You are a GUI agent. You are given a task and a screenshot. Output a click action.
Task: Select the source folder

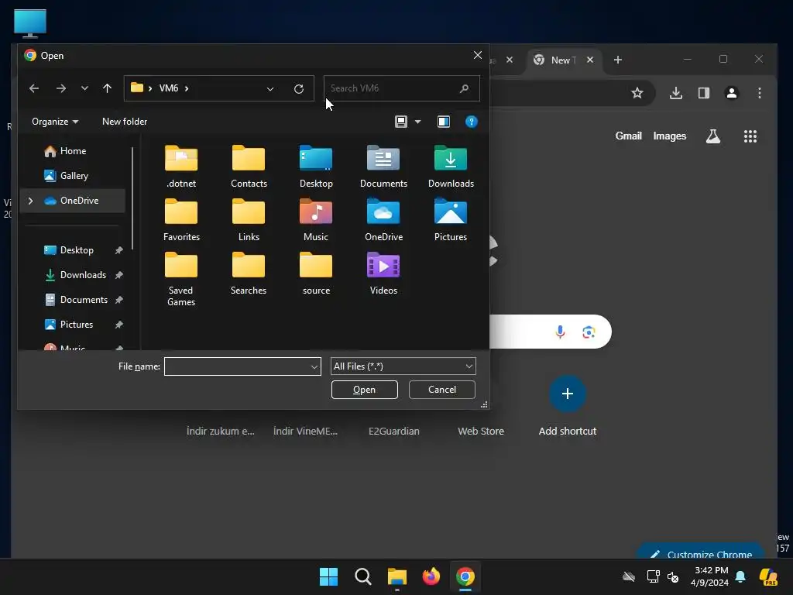(316, 273)
